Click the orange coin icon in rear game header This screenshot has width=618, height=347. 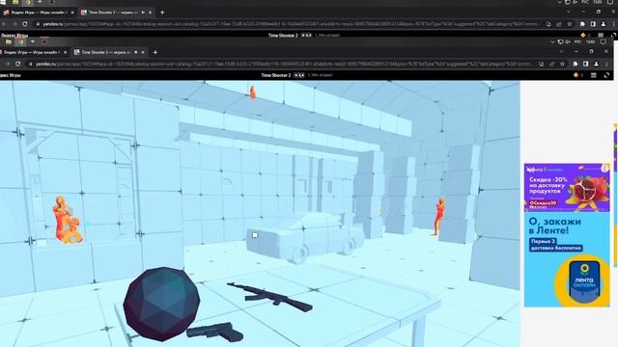coord(583,35)
